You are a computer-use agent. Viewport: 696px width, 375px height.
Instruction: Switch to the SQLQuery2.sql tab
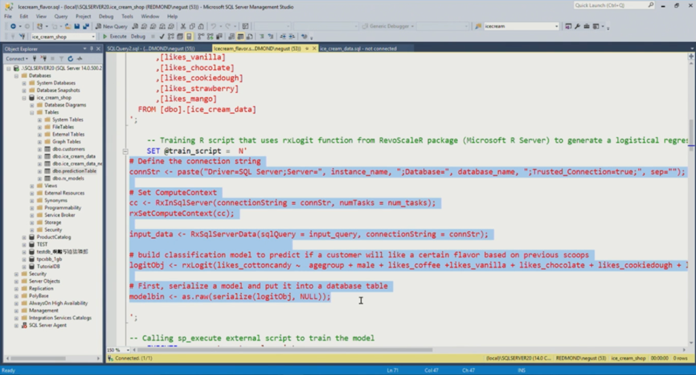[151, 48]
